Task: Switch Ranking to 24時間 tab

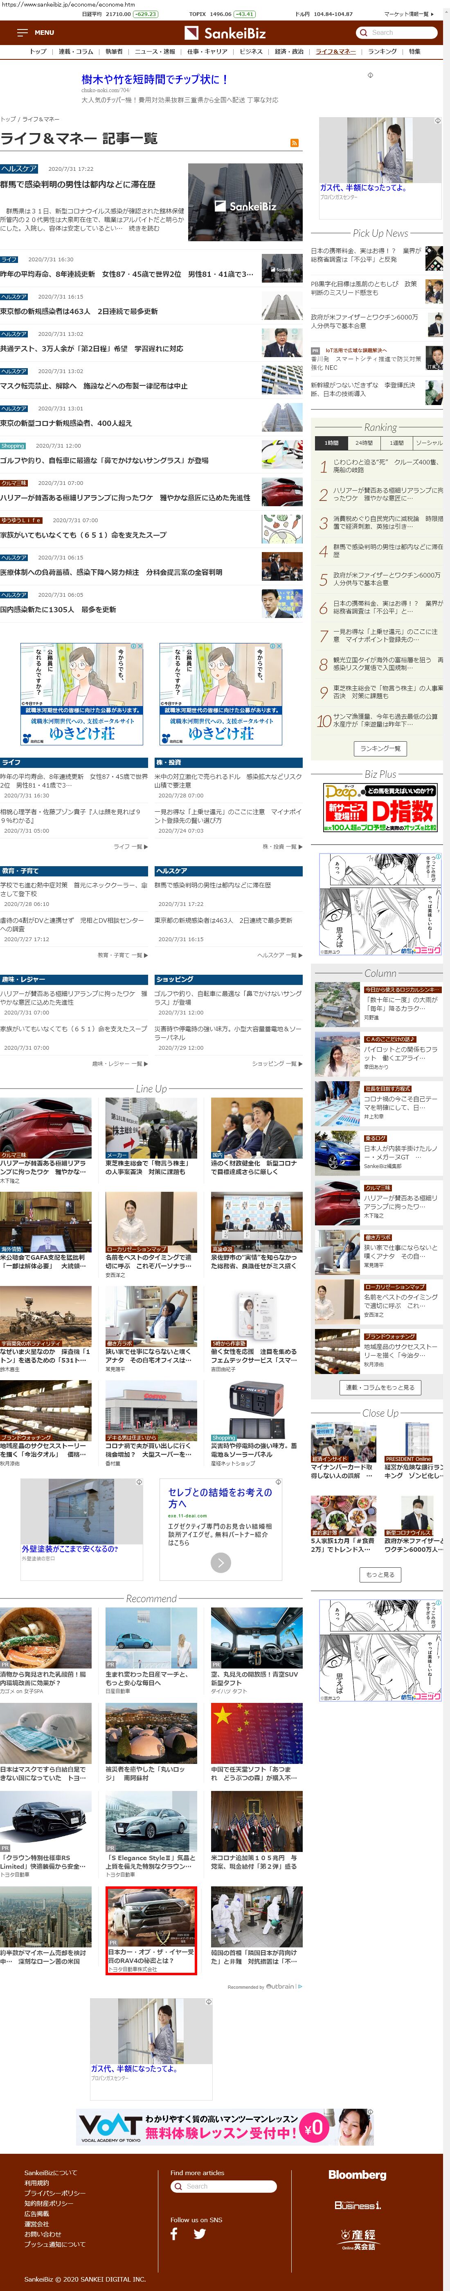Action: (x=364, y=443)
